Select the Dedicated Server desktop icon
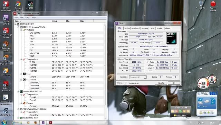This screenshot has width=221, height=125. [6, 46]
